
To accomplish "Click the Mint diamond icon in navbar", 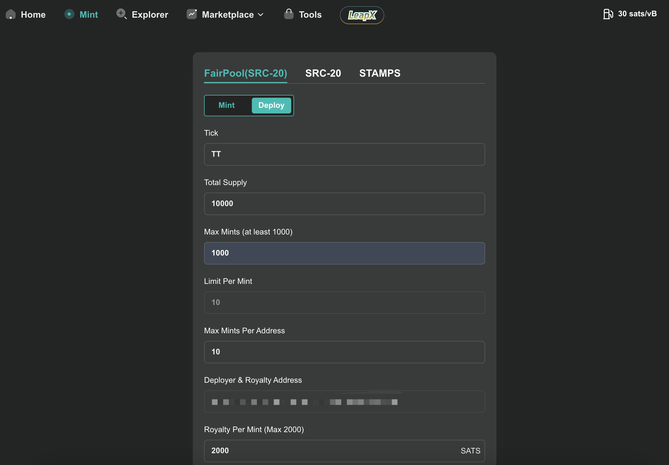I will (69, 14).
